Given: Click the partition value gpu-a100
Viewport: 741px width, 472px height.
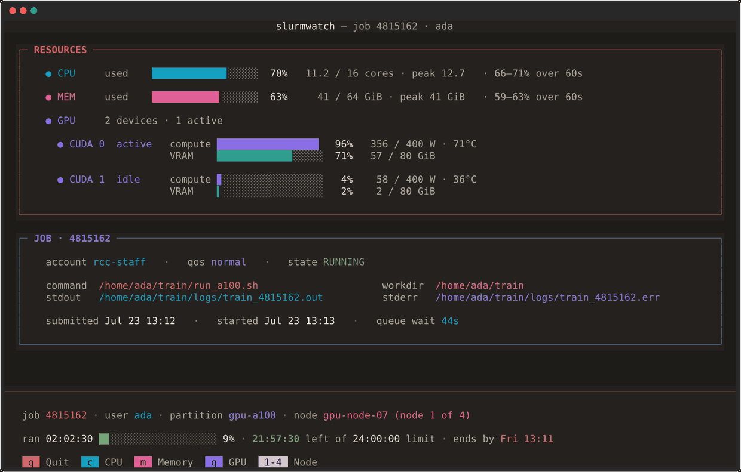Looking at the screenshot, I should pos(252,415).
